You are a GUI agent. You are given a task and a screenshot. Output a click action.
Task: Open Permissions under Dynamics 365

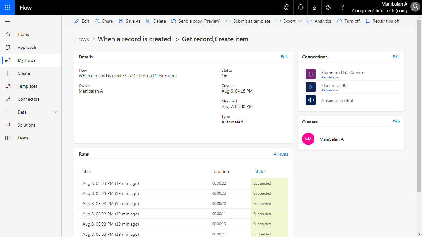pos(330,90)
